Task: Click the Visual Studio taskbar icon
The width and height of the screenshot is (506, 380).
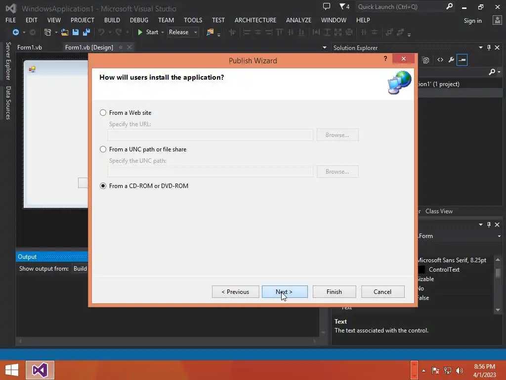Action: pos(40,370)
